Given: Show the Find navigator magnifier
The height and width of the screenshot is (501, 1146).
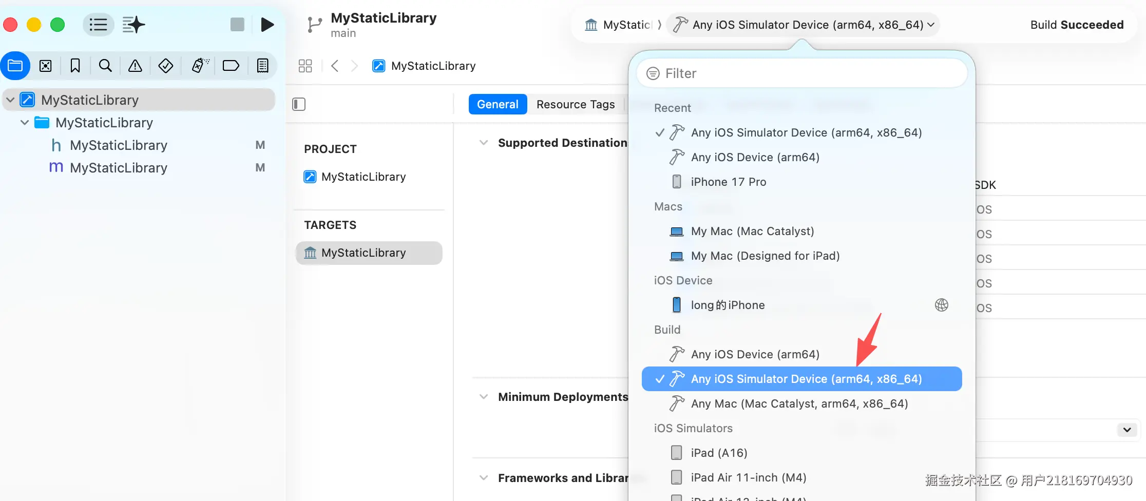Looking at the screenshot, I should (105, 66).
